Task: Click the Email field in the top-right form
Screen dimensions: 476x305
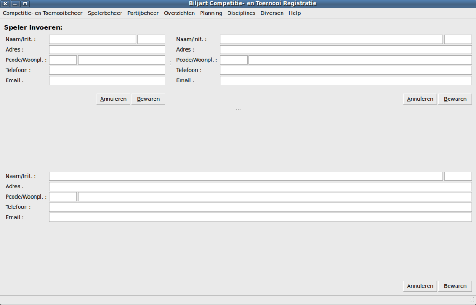Action: (346, 80)
